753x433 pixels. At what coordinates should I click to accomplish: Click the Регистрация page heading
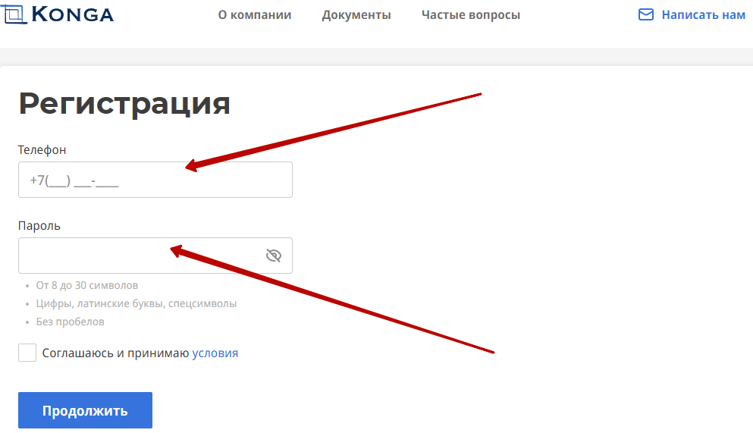(124, 104)
